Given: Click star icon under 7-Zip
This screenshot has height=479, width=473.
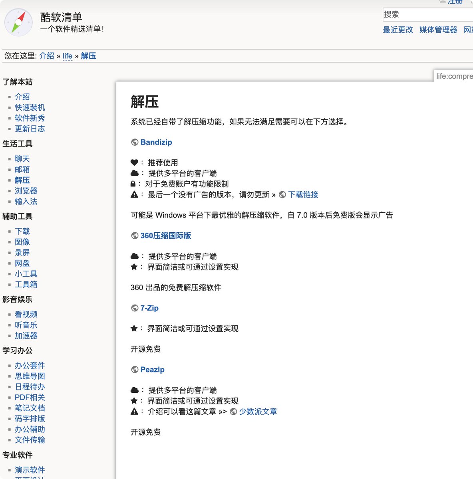Looking at the screenshot, I should pyautogui.click(x=134, y=329).
